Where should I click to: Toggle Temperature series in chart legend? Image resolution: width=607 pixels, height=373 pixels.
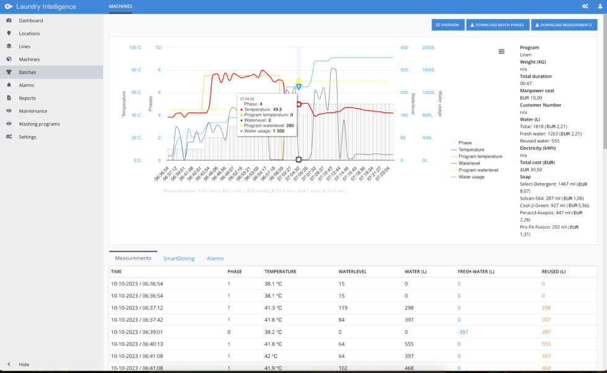click(471, 150)
